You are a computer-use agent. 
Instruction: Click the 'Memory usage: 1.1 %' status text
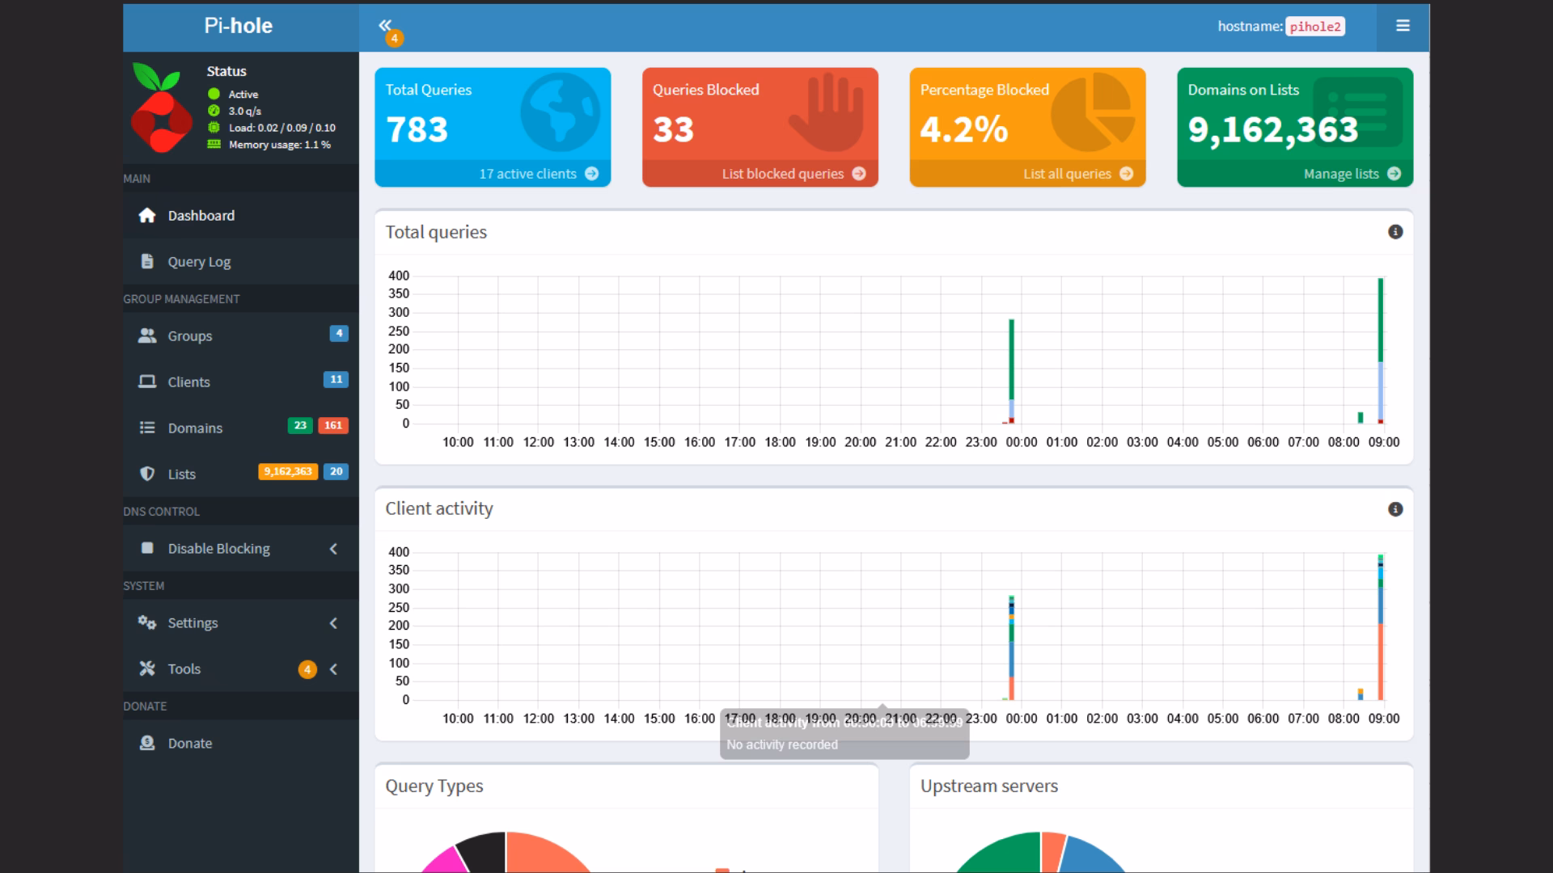click(x=280, y=145)
